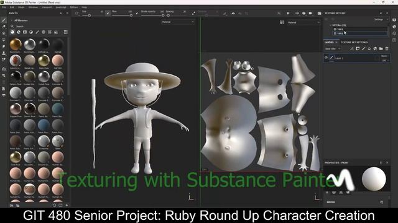Open the Edit menu
Image resolution: width=398 pixels, height=223 pixels.
(x=12, y=7)
